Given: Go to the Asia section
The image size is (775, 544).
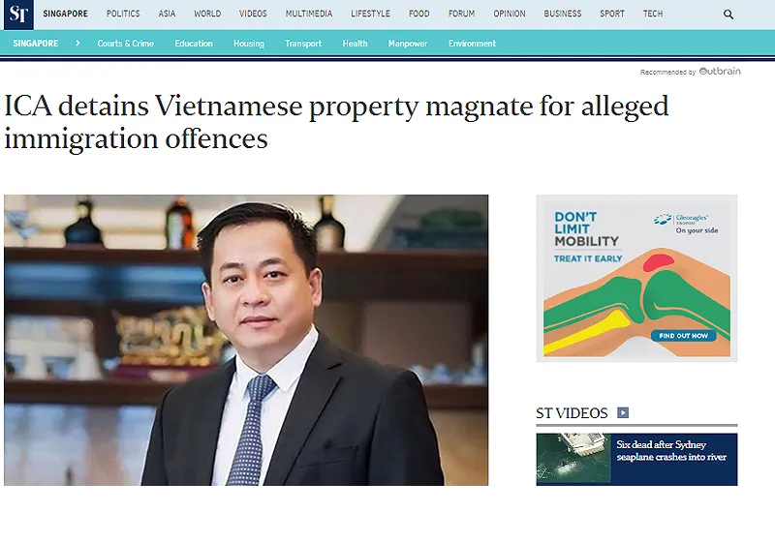Looking at the screenshot, I should coord(167,14).
